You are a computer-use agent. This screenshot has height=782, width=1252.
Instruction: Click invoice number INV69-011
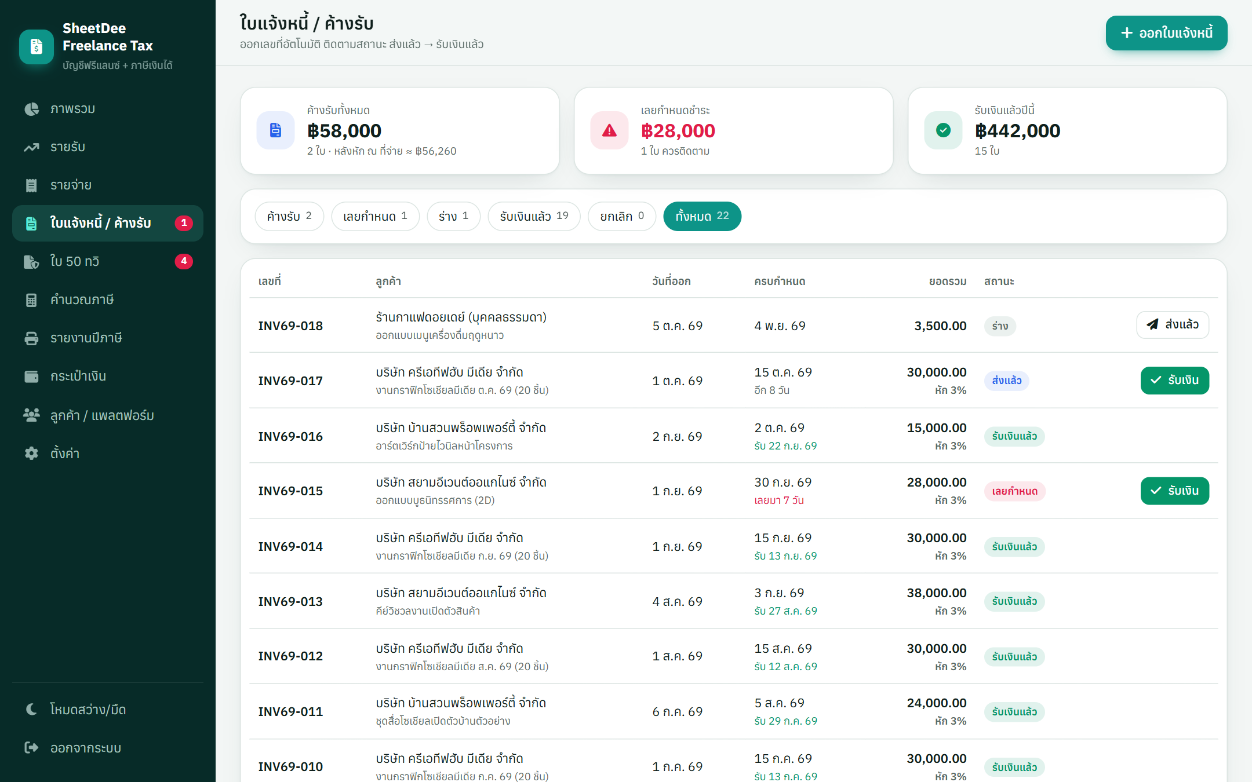[290, 711]
